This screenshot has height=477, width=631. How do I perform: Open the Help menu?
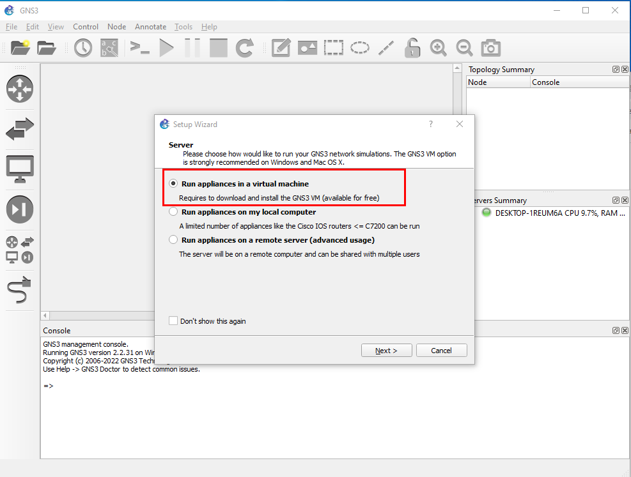pos(209,27)
